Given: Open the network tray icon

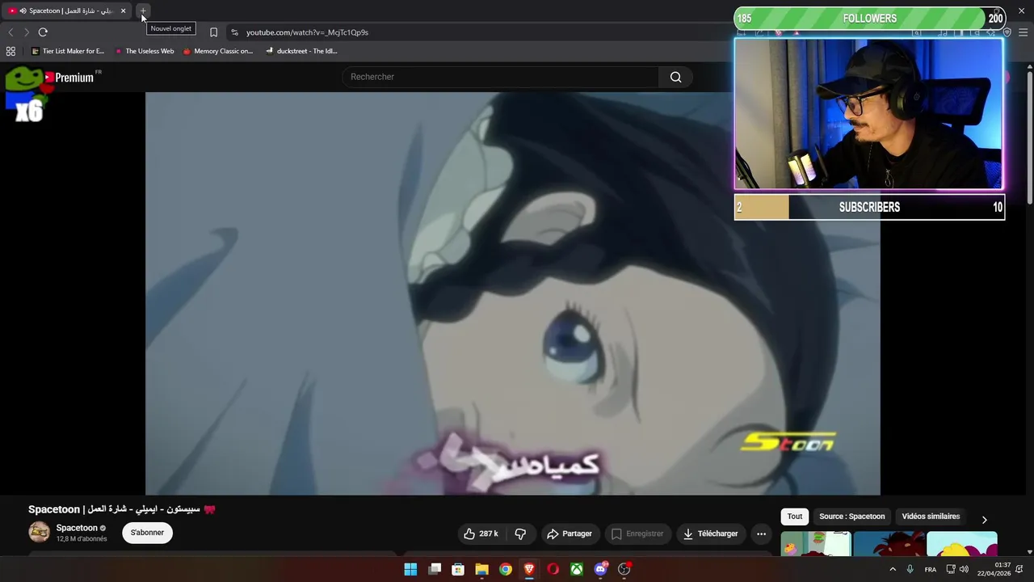Looking at the screenshot, I should [x=951, y=569].
